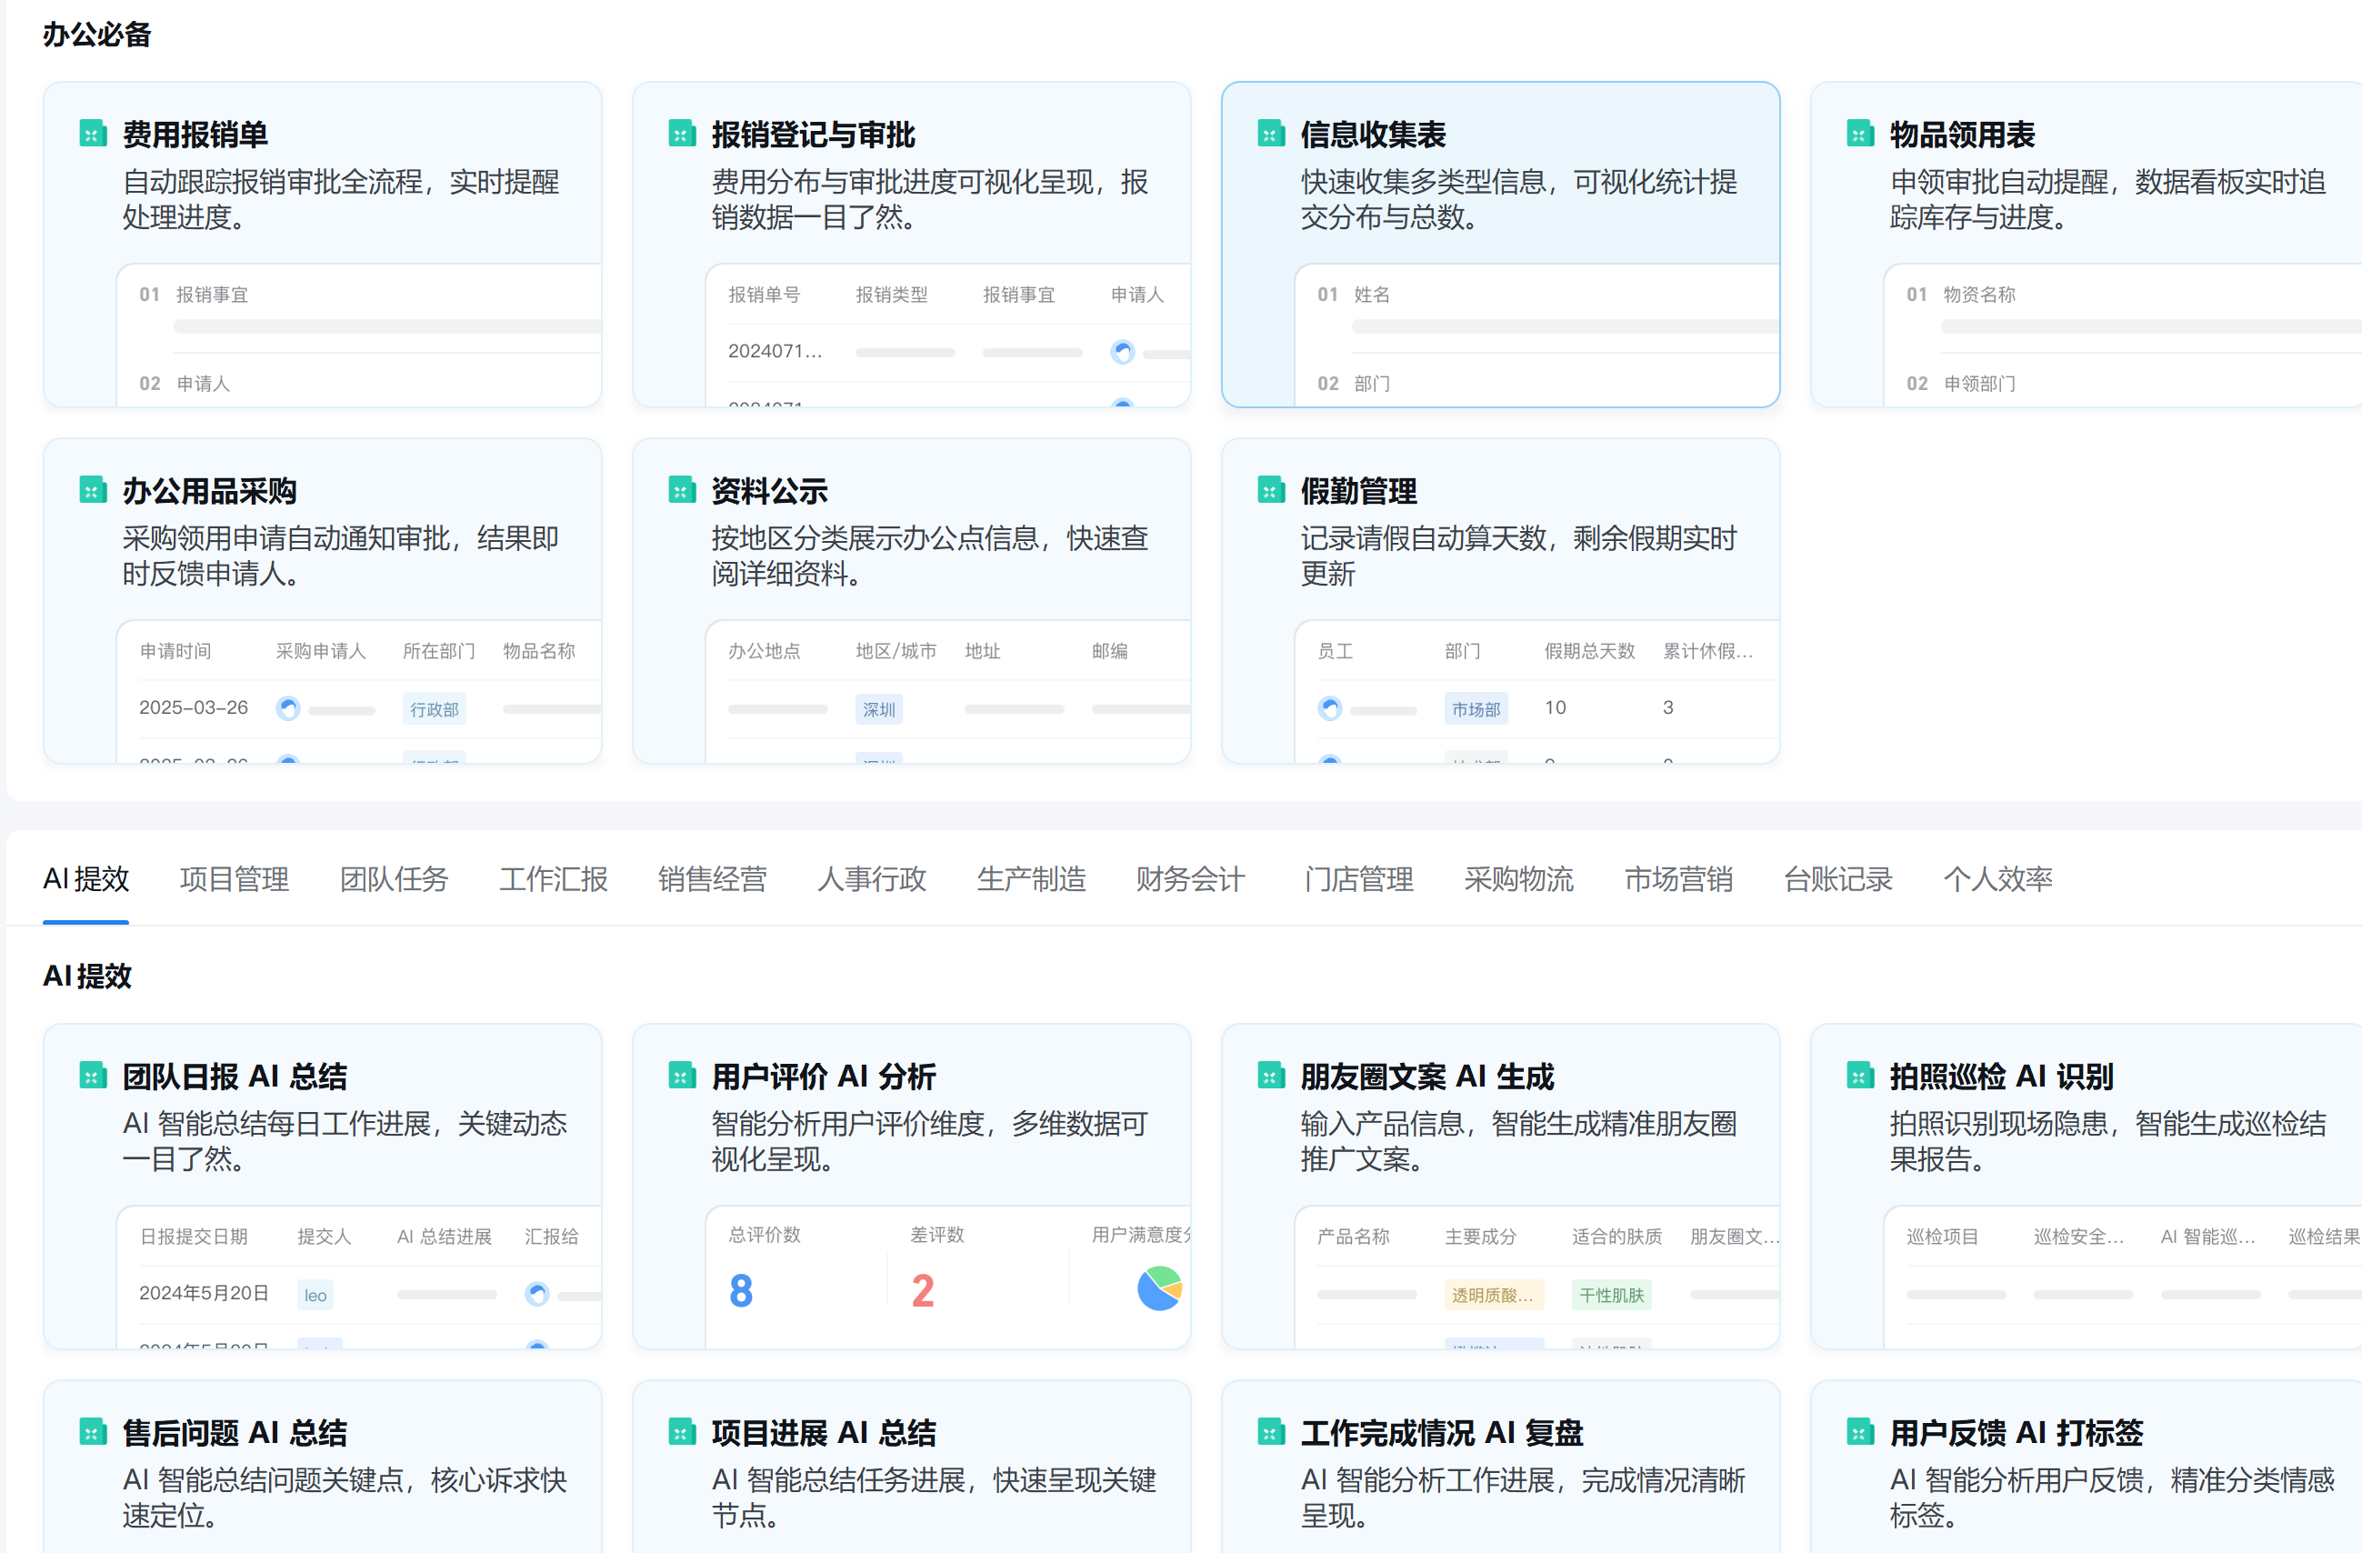The width and height of the screenshot is (2362, 1553).
Task: Click the 干性肌肤 tag in 朋友圈文案 preview
Action: [x=1612, y=1295]
